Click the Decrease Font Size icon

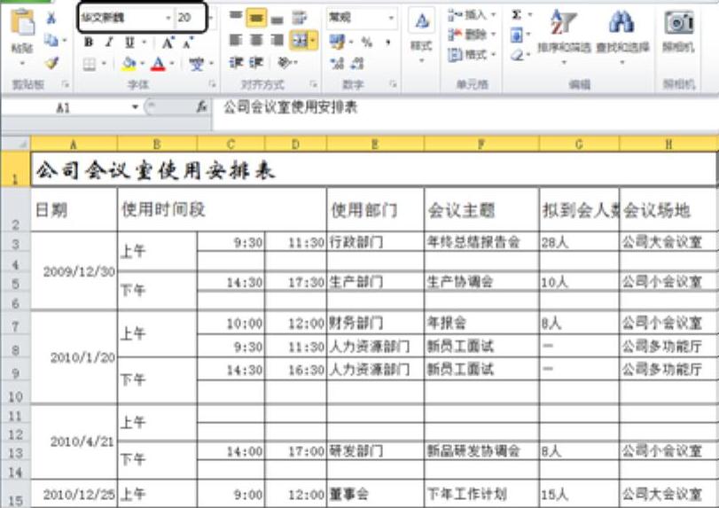click(188, 43)
